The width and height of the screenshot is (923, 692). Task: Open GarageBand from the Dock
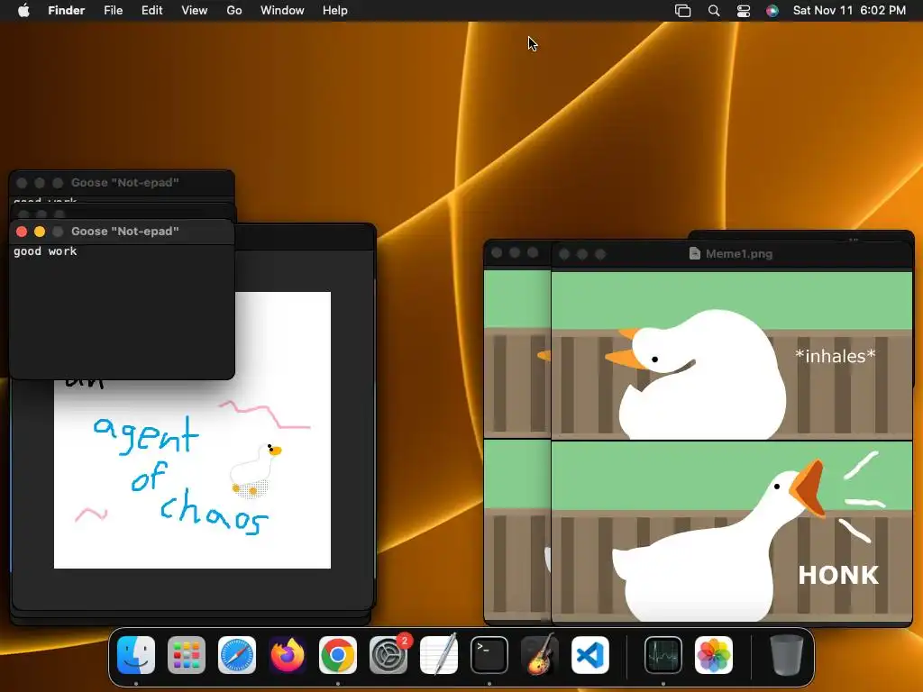(x=540, y=655)
